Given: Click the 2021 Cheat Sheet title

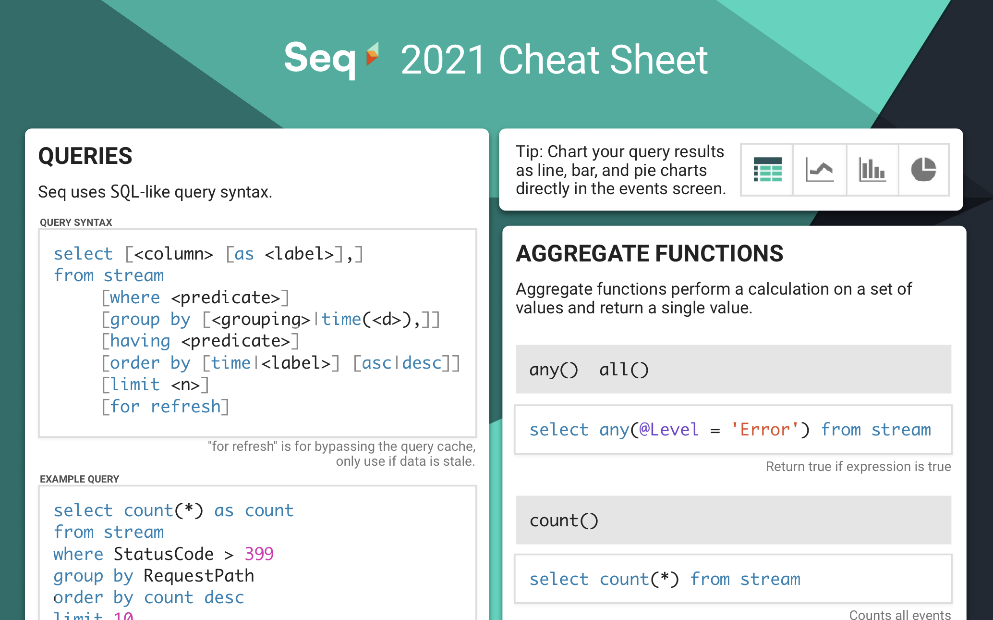Looking at the screenshot, I should tap(554, 60).
